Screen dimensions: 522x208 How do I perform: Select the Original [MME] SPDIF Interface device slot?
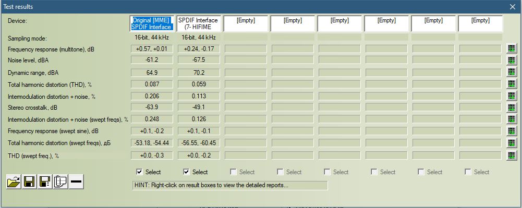tap(152, 23)
